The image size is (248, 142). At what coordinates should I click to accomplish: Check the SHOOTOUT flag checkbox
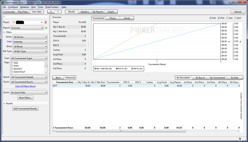pos(12,72)
